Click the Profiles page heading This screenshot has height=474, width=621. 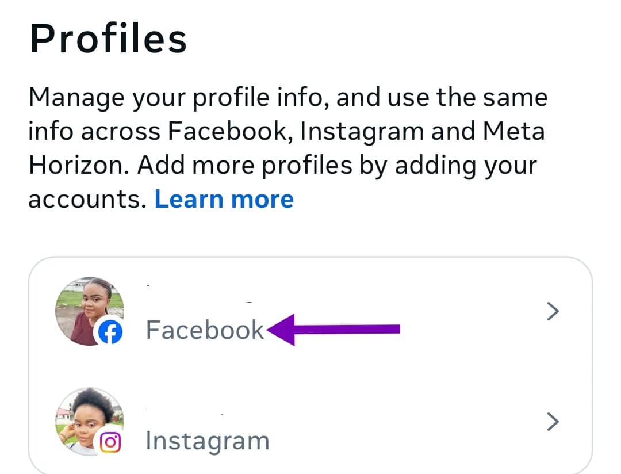click(x=108, y=39)
